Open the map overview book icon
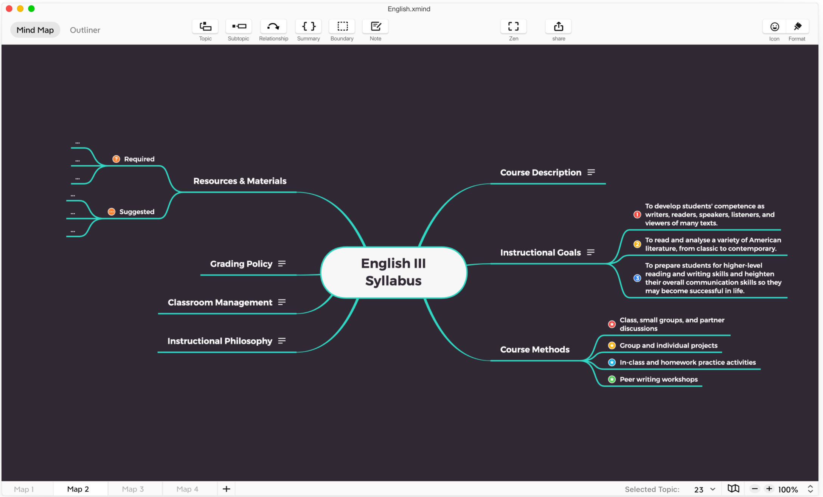This screenshot has height=497, width=823. click(x=733, y=489)
